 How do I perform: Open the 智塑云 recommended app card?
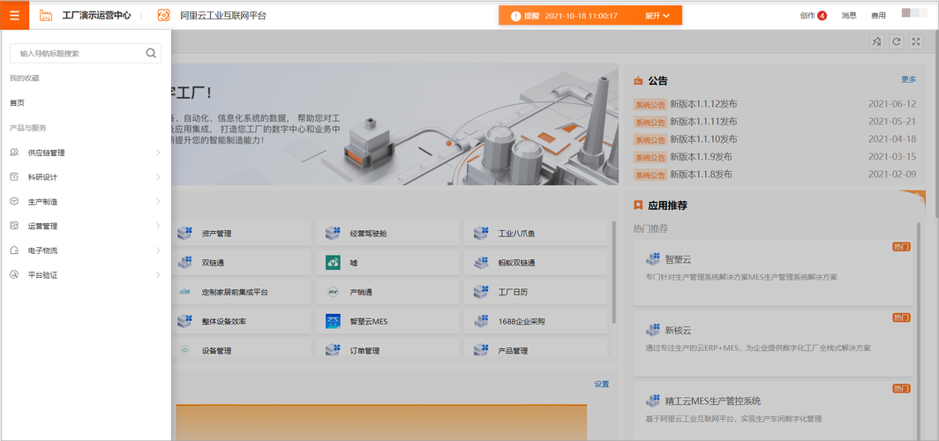773,273
